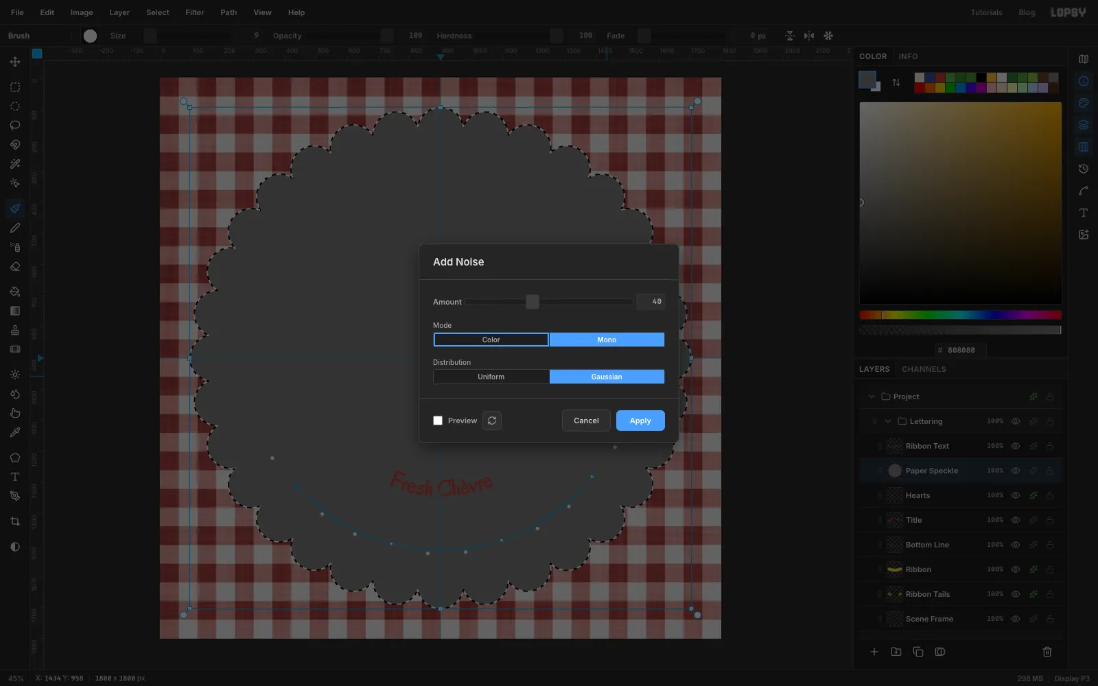This screenshot has height=686, width=1098.
Task: Click the Amount value field showing 40
Action: 651,302
